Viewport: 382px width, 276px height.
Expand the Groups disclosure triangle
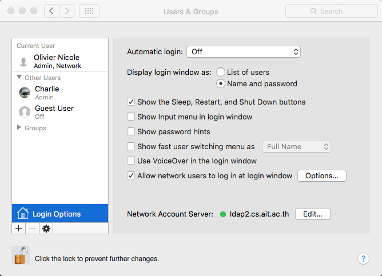click(x=19, y=128)
